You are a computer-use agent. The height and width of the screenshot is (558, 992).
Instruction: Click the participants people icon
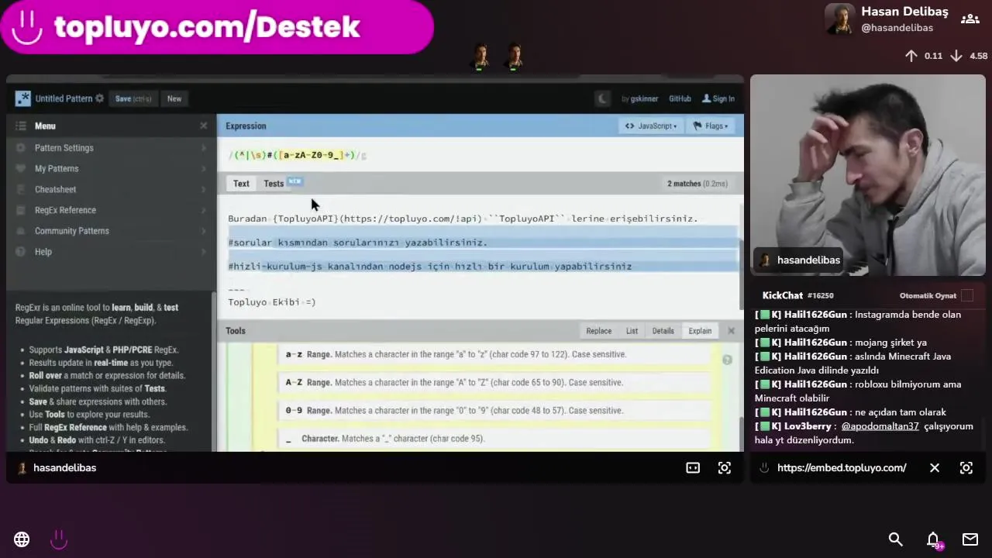(x=970, y=19)
